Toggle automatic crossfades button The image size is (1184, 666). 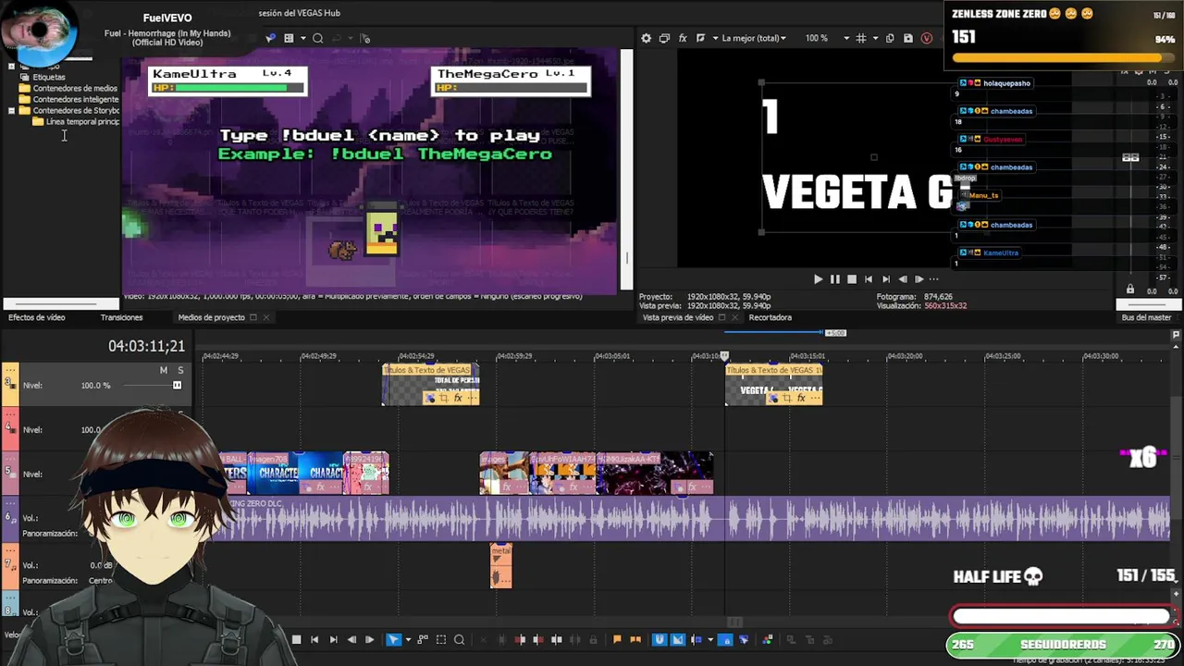677,639
